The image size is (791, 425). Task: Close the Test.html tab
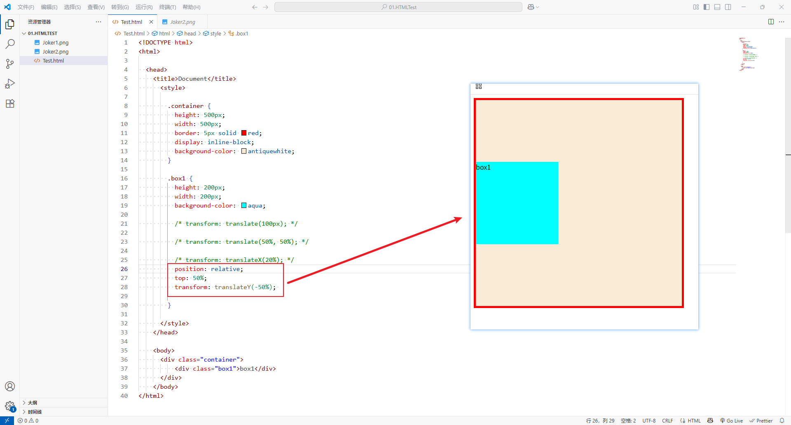151,22
